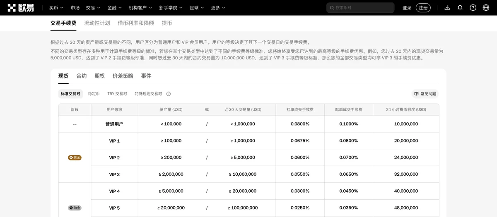497x217 pixels.
Task: Expand the 机构客户 dropdown menu
Action: point(140,7)
